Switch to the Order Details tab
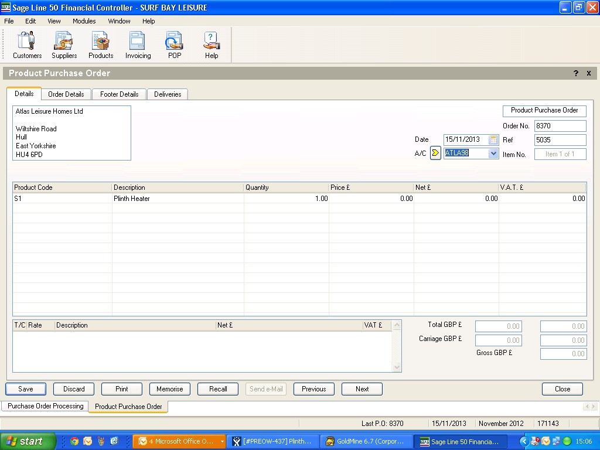The image size is (600, 450). [x=66, y=94]
